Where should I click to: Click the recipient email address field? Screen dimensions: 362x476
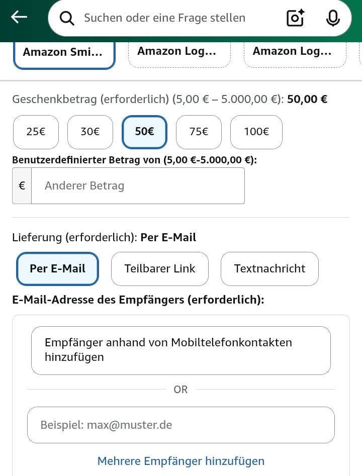click(181, 425)
